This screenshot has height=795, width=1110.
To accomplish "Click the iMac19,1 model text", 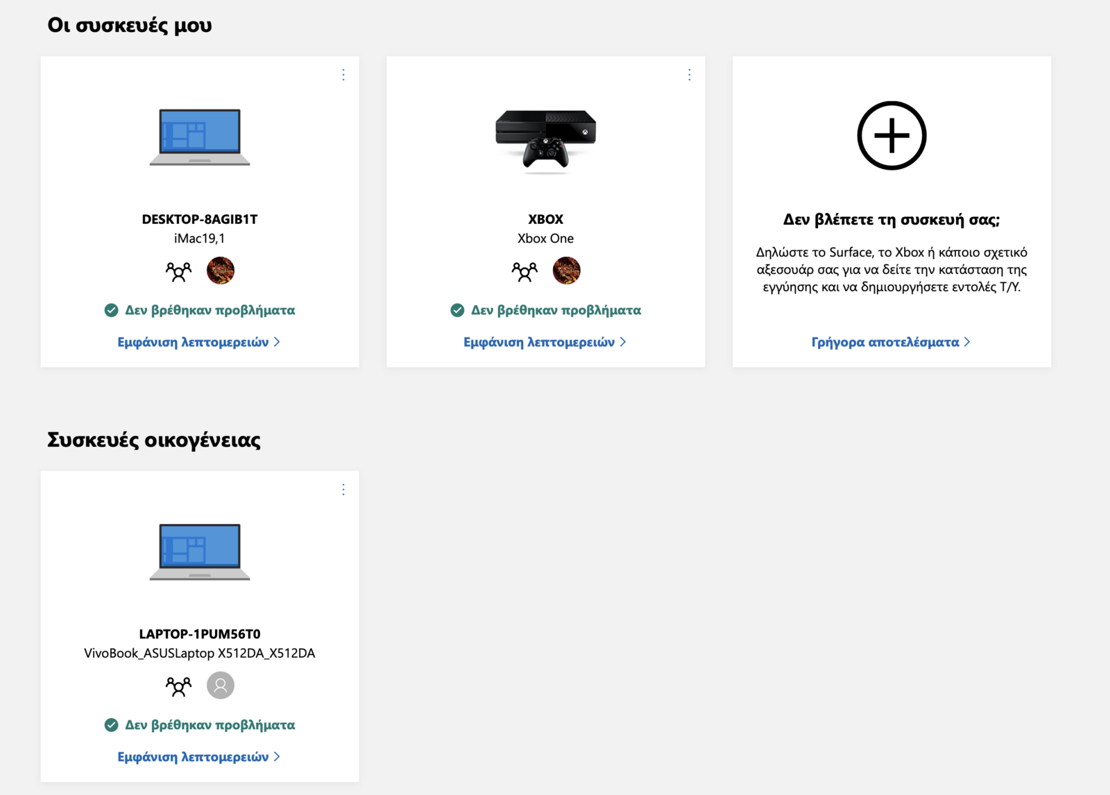I will (200, 238).
